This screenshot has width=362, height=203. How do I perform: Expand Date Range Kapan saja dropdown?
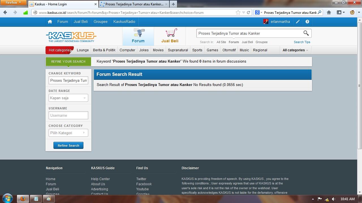coord(68,98)
